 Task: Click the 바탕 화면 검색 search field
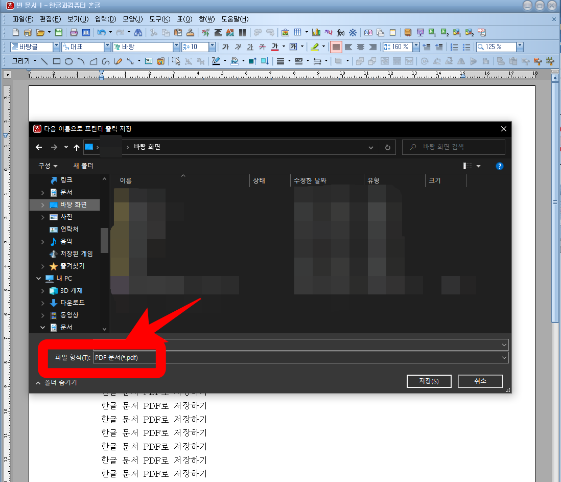(x=453, y=147)
